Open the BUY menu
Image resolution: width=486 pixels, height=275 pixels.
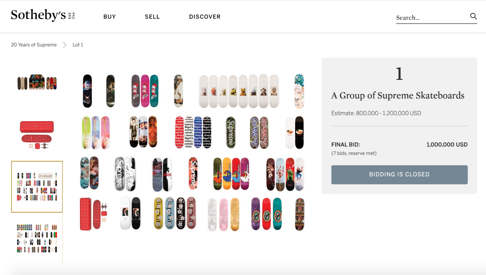click(110, 17)
